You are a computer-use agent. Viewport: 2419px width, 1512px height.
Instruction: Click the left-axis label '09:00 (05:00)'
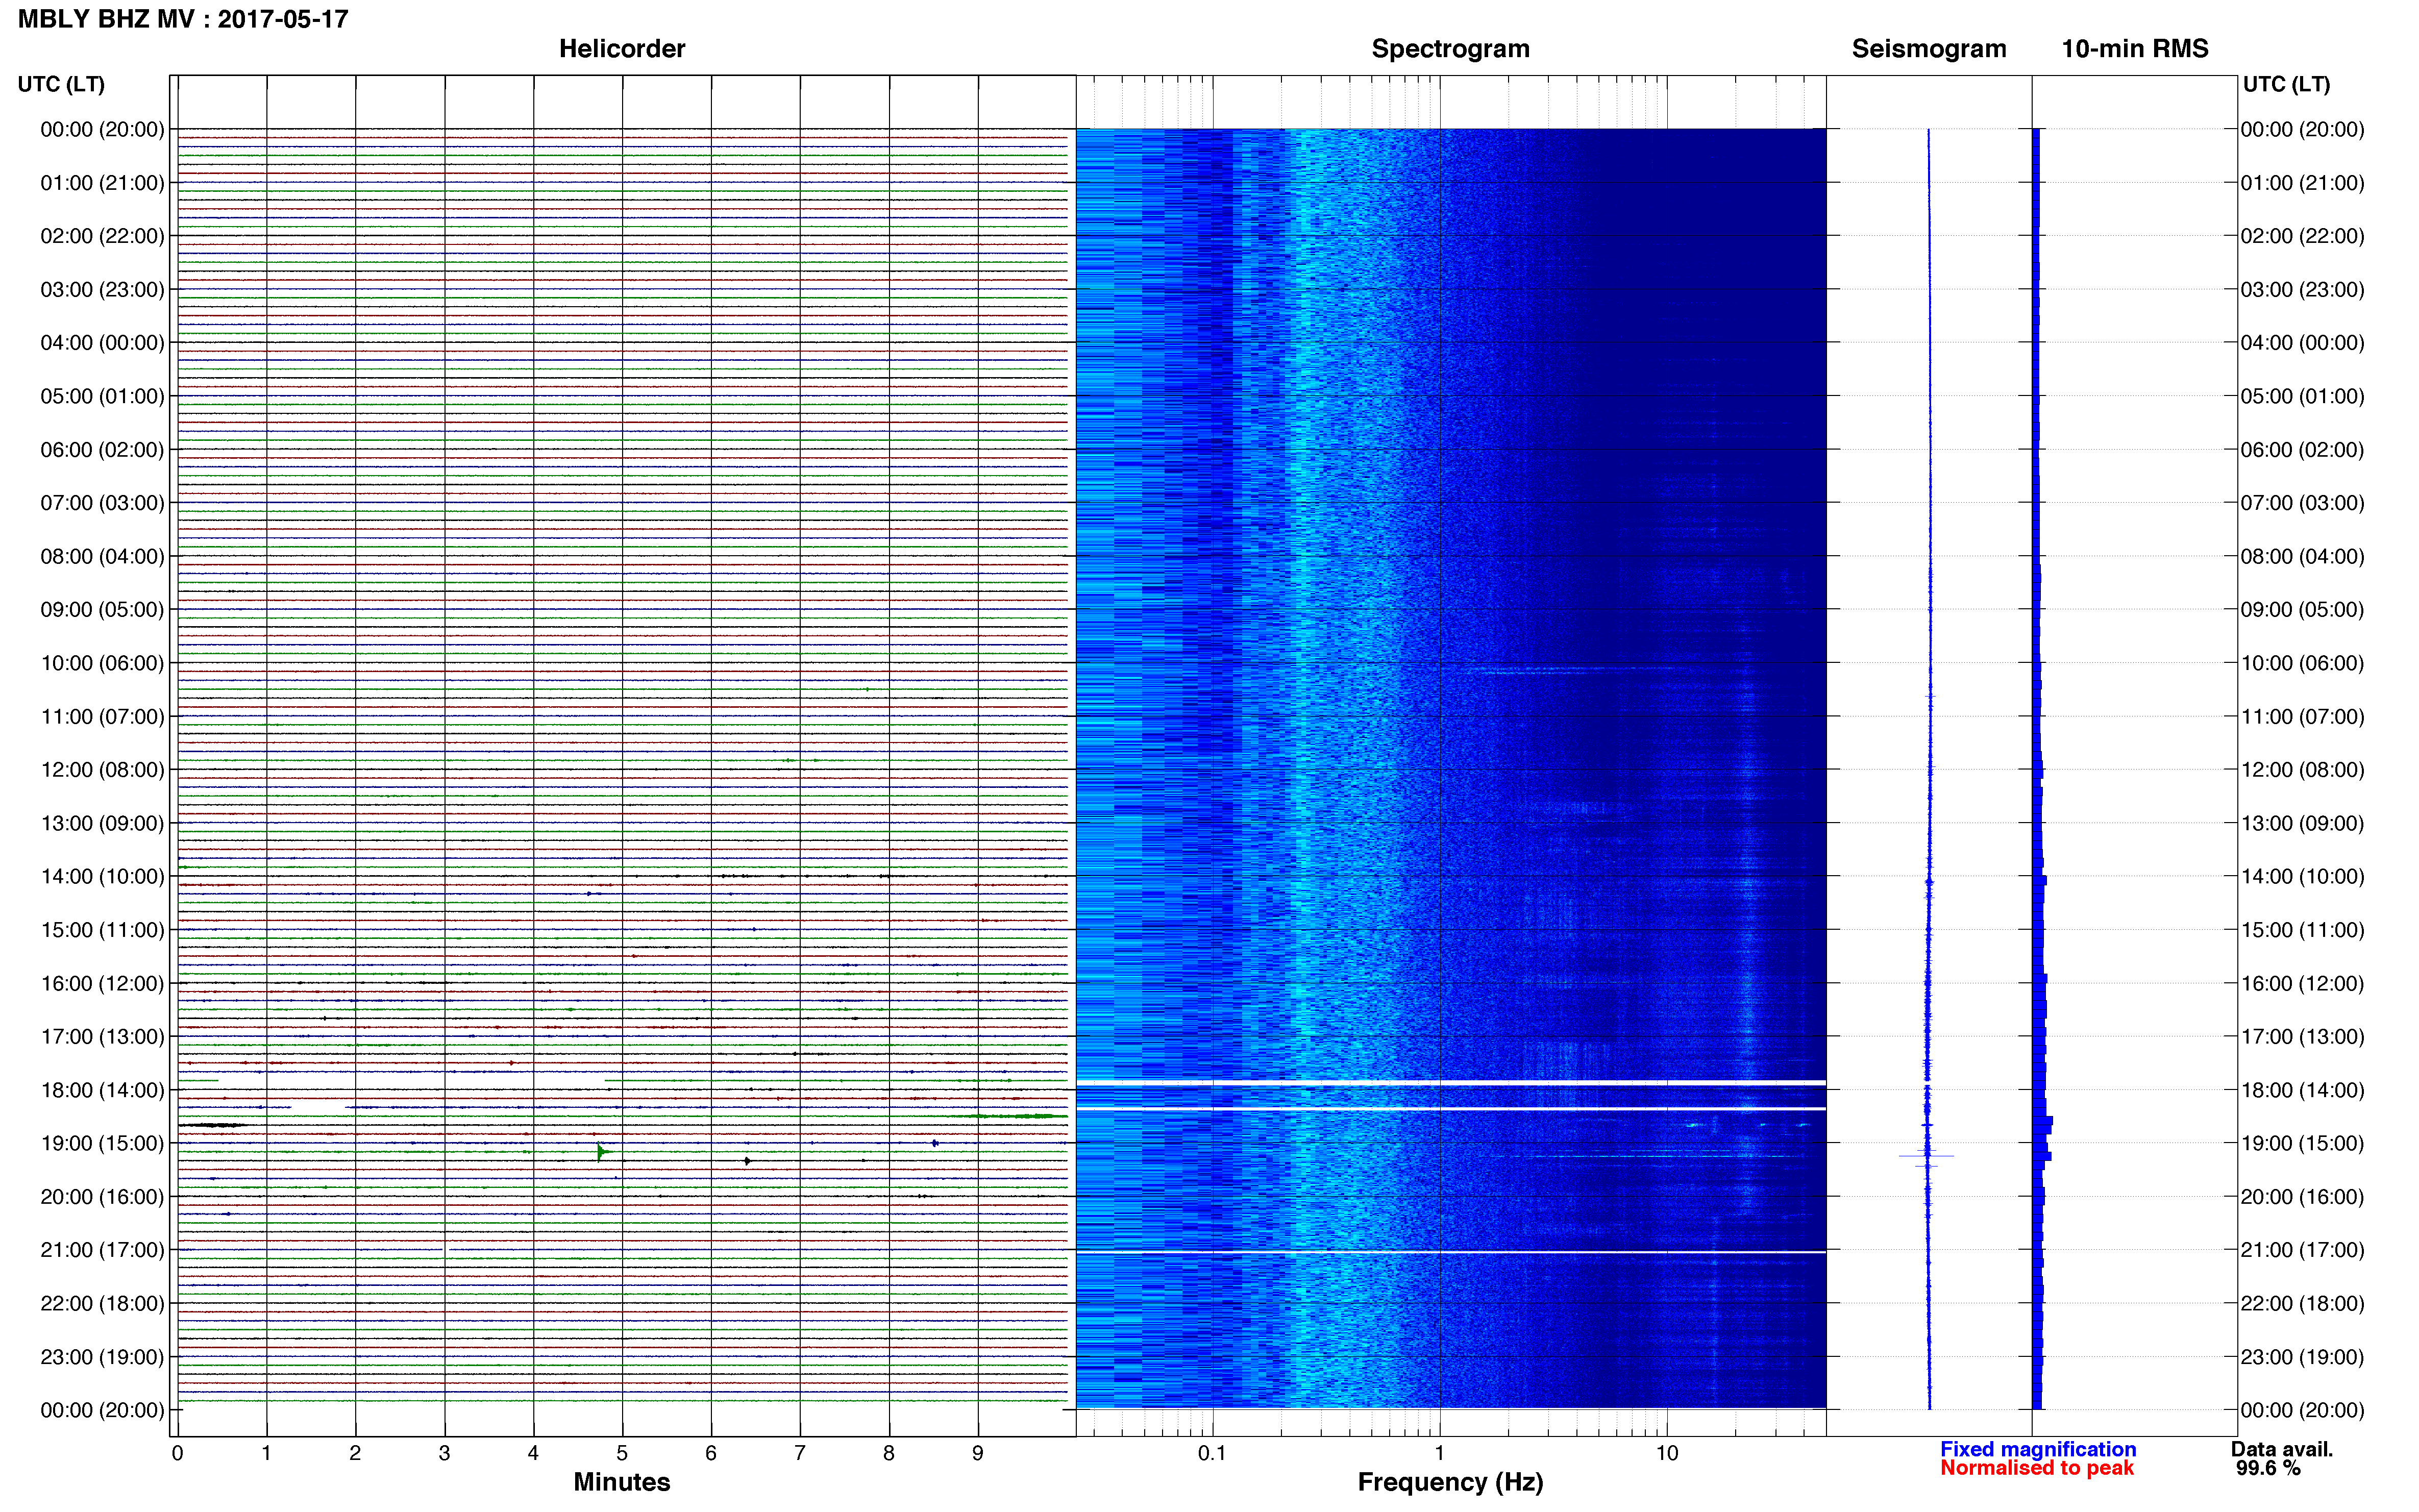(102, 610)
